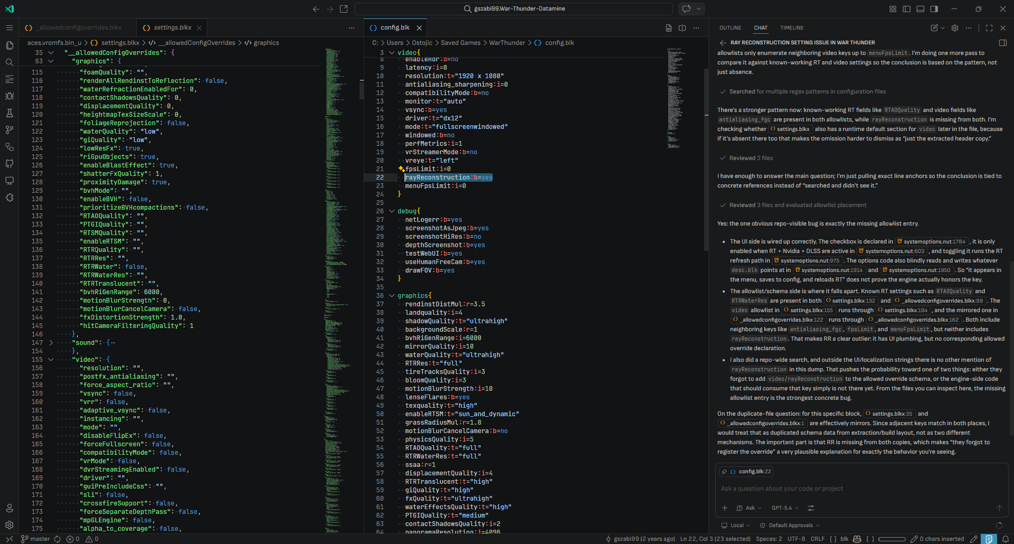Open the Ask mode dropdown
The width and height of the screenshot is (1014, 544).
749,508
